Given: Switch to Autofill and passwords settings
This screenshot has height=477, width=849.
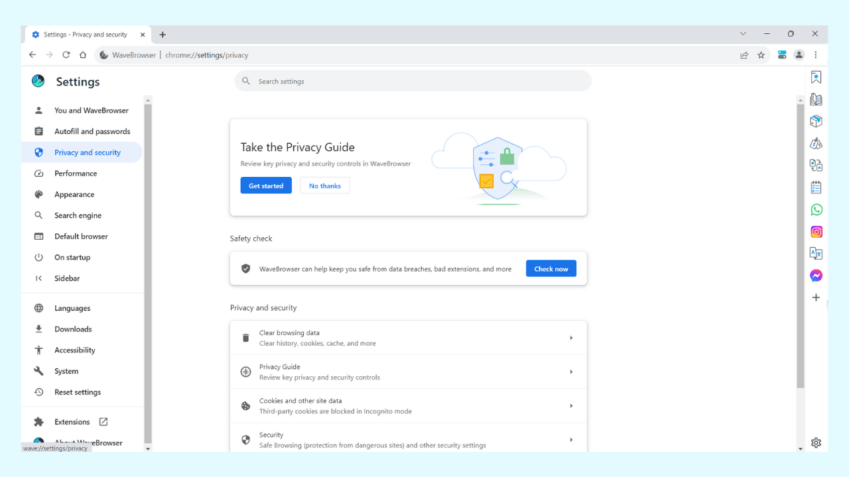Looking at the screenshot, I should (92, 131).
